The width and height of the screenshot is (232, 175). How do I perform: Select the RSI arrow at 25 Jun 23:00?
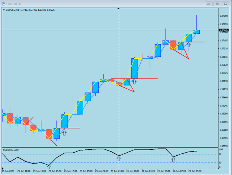tap(119, 159)
